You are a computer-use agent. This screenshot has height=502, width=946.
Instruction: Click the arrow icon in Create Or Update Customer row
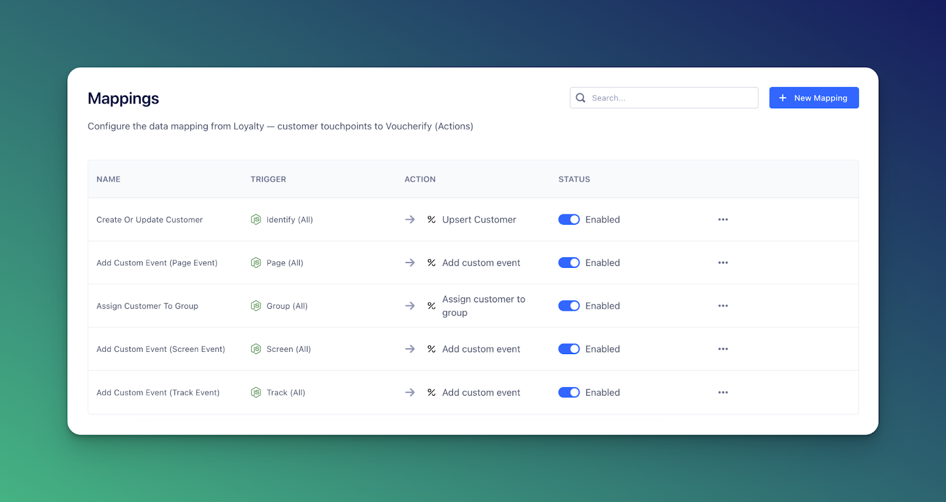pyautogui.click(x=410, y=219)
